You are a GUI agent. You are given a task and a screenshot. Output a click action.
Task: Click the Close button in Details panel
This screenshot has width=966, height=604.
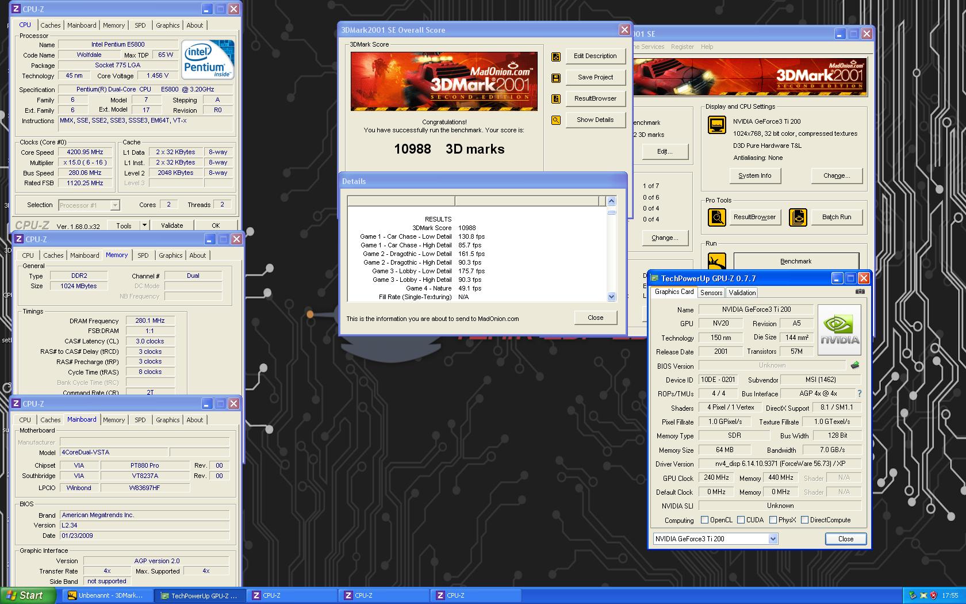595,318
